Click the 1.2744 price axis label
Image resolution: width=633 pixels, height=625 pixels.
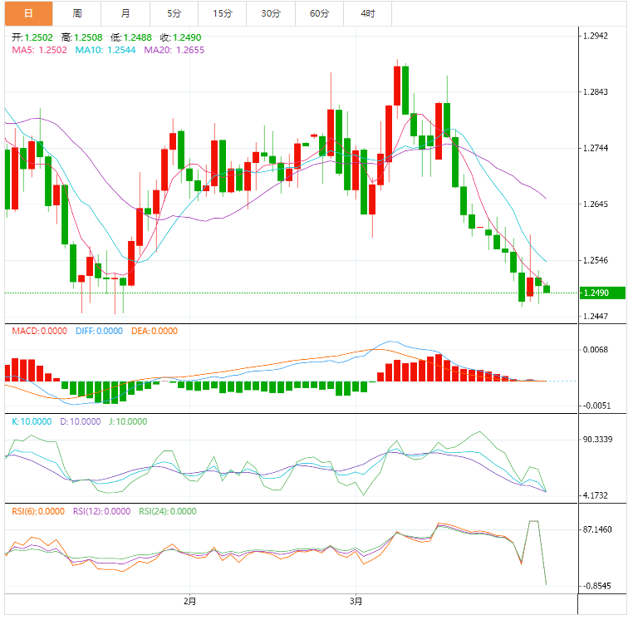[x=596, y=148]
